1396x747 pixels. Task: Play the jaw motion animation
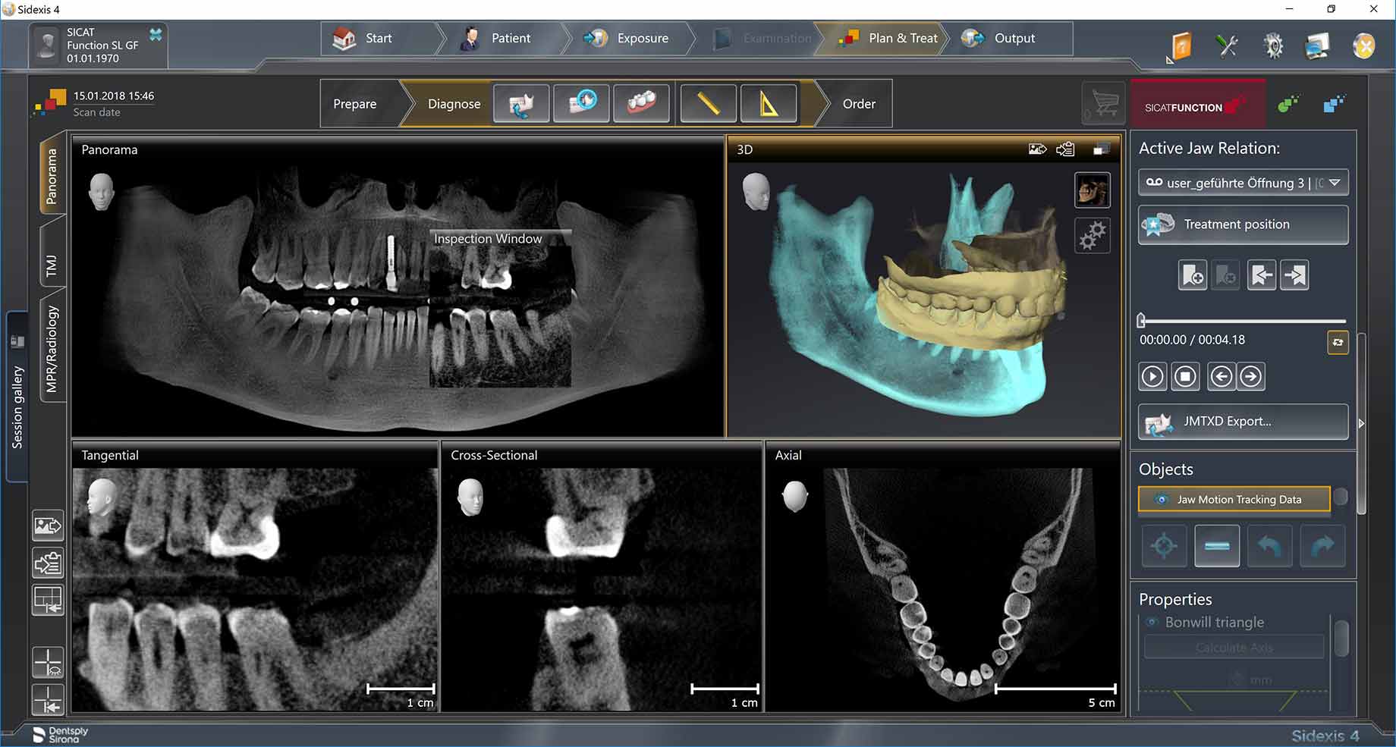click(x=1152, y=376)
